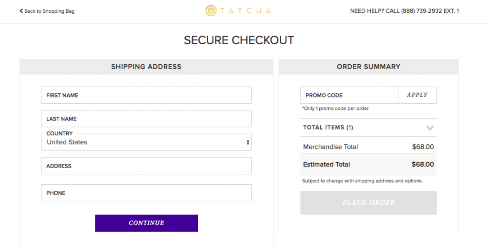This screenshot has height=248, width=488.
Task: Click the Shipping Address section header
Action: tap(146, 67)
